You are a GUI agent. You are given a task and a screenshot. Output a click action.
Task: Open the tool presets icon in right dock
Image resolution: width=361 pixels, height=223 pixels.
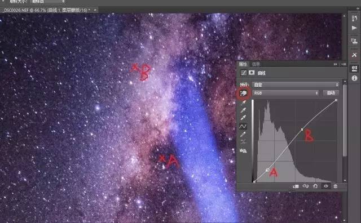coord(354,55)
